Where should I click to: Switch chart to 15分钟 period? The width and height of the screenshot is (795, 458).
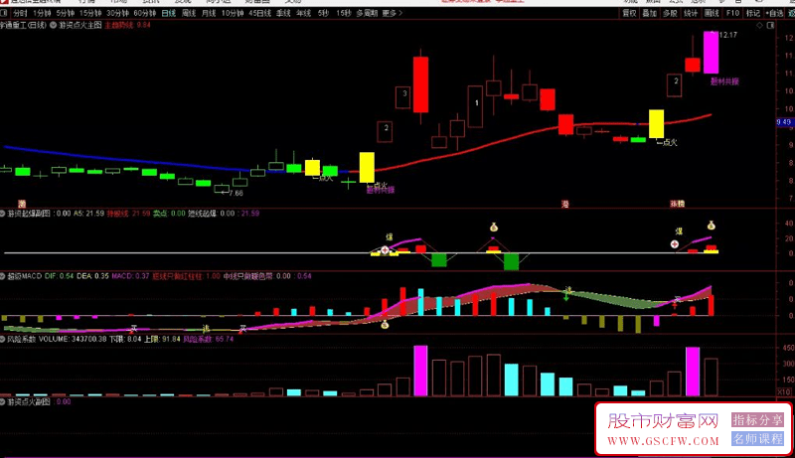coord(90,13)
